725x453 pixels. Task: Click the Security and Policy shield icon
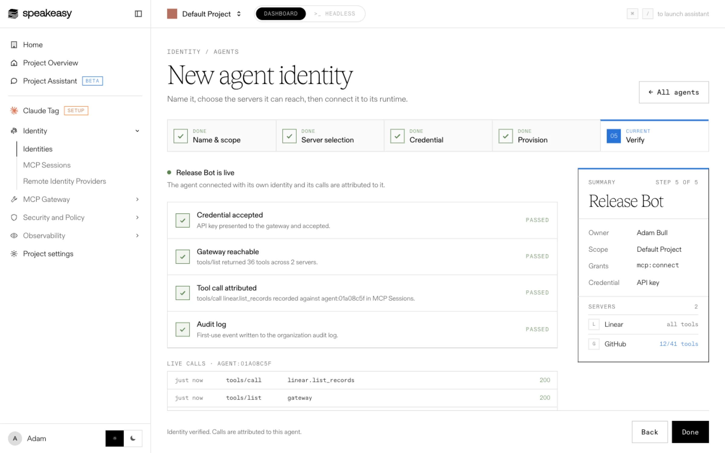coord(14,217)
